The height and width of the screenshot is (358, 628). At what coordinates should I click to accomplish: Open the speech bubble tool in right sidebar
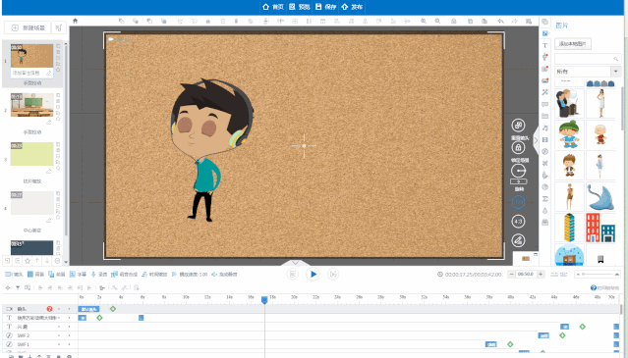coord(545,104)
